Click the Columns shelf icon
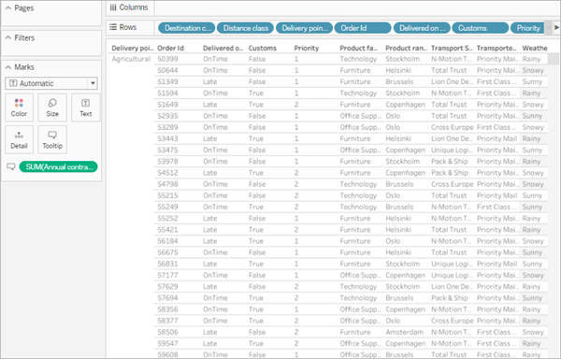This screenshot has width=561, height=359. pyautogui.click(x=113, y=7)
